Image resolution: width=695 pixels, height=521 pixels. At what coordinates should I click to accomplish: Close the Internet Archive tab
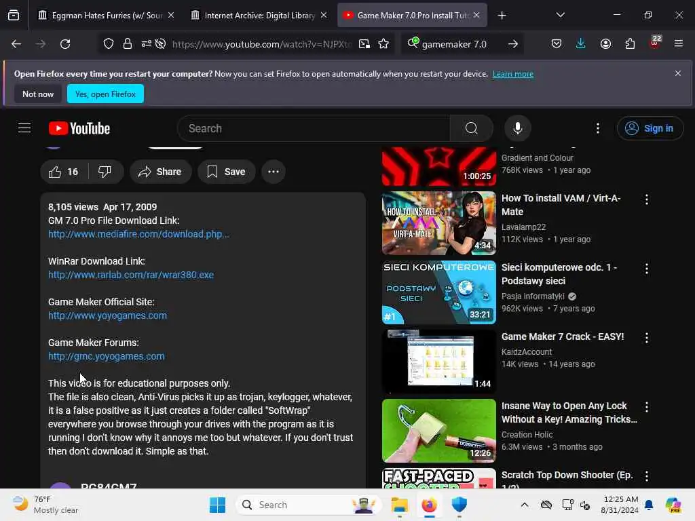click(324, 15)
